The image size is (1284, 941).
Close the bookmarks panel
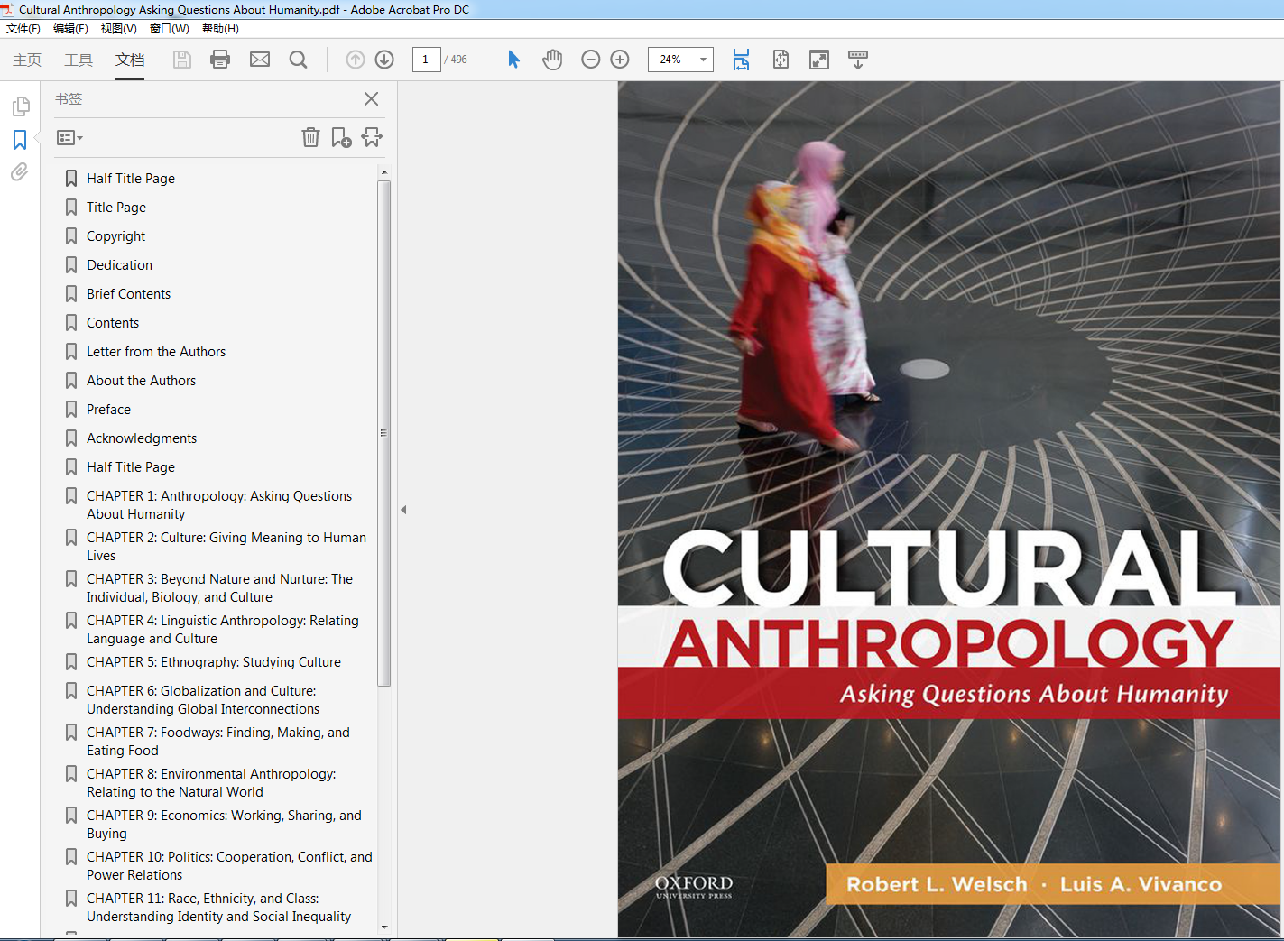[x=371, y=98]
